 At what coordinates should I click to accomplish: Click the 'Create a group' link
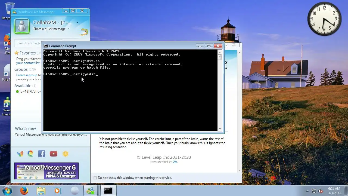pyautogui.click(x=27, y=75)
